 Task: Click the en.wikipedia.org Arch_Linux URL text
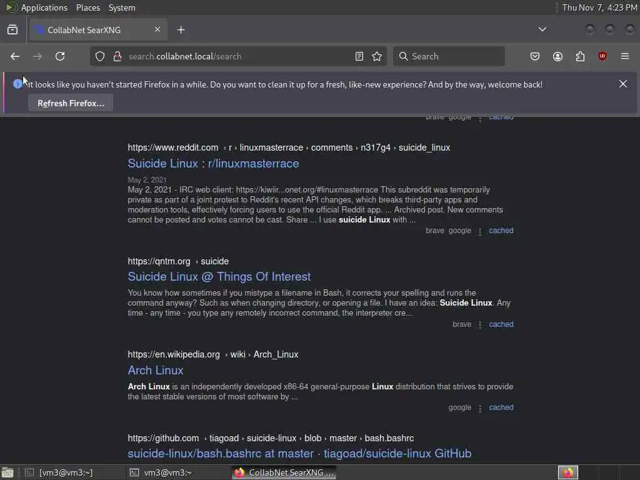[213, 354]
